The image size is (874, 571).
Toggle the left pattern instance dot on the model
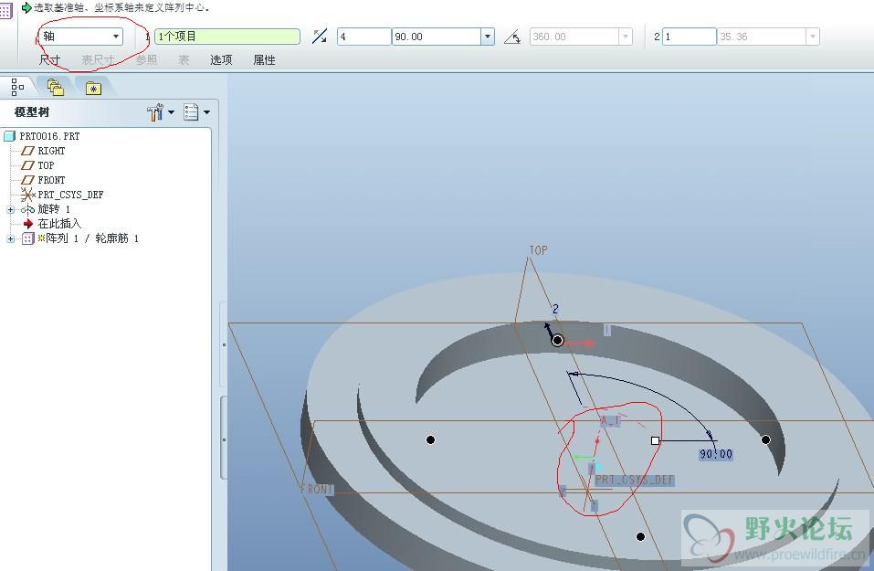coord(430,440)
